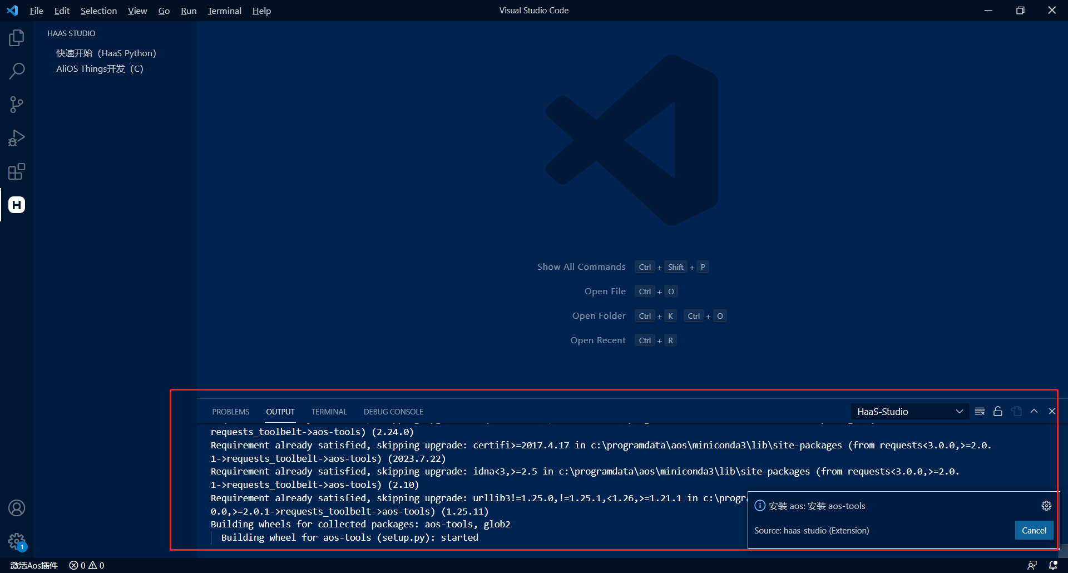Click the VS Code logo in title bar
This screenshot has width=1068, height=573.
click(x=12, y=11)
